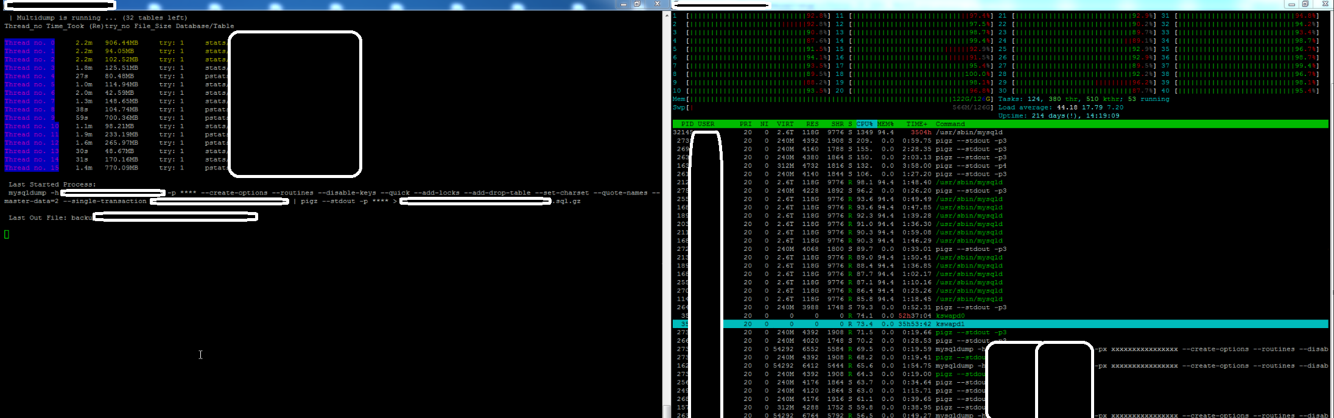Restore down the Multidump terminal window
Image resolution: width=1334 pixels, height=418 pixels.
[x=637, y=4]
